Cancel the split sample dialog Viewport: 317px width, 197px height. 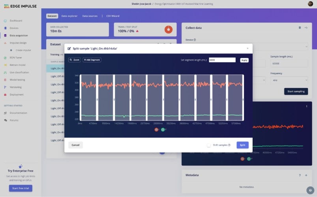[x=75, y=145]
